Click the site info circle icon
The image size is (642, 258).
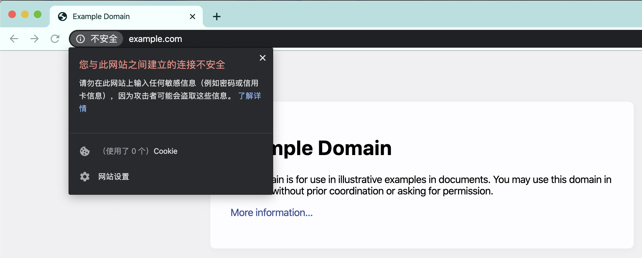(80, 39)
